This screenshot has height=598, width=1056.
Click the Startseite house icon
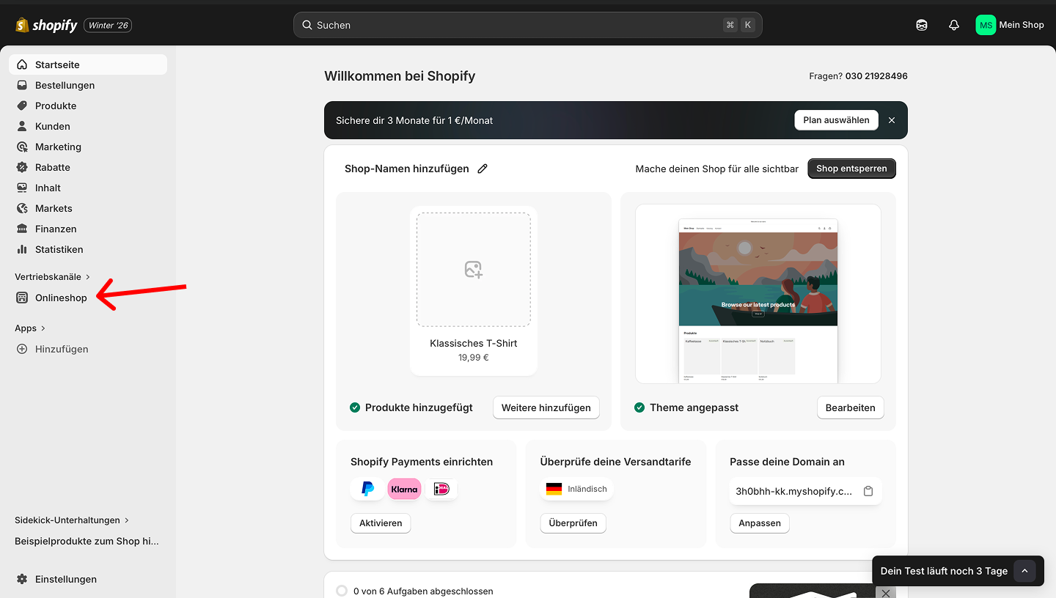pos(22,64)
